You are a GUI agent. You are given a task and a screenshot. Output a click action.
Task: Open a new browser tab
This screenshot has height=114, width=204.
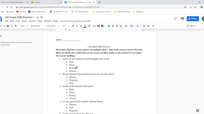[99, 2]
